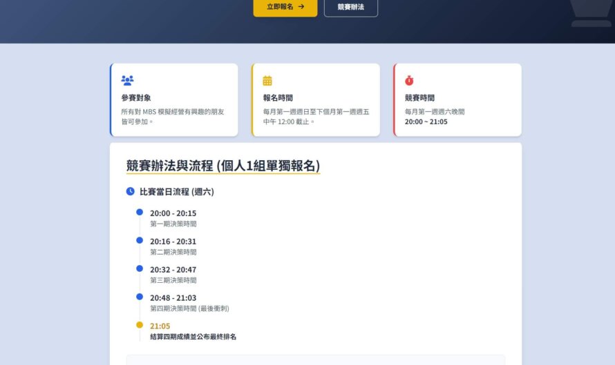Click the 第四期決策時間 (最後衝刺) label
Screen dimensions: 615x365
coord(189,308)
